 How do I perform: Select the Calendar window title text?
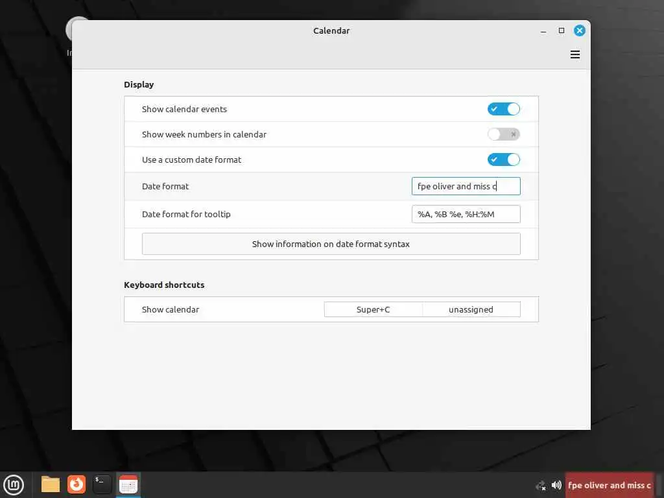point(331,31)
